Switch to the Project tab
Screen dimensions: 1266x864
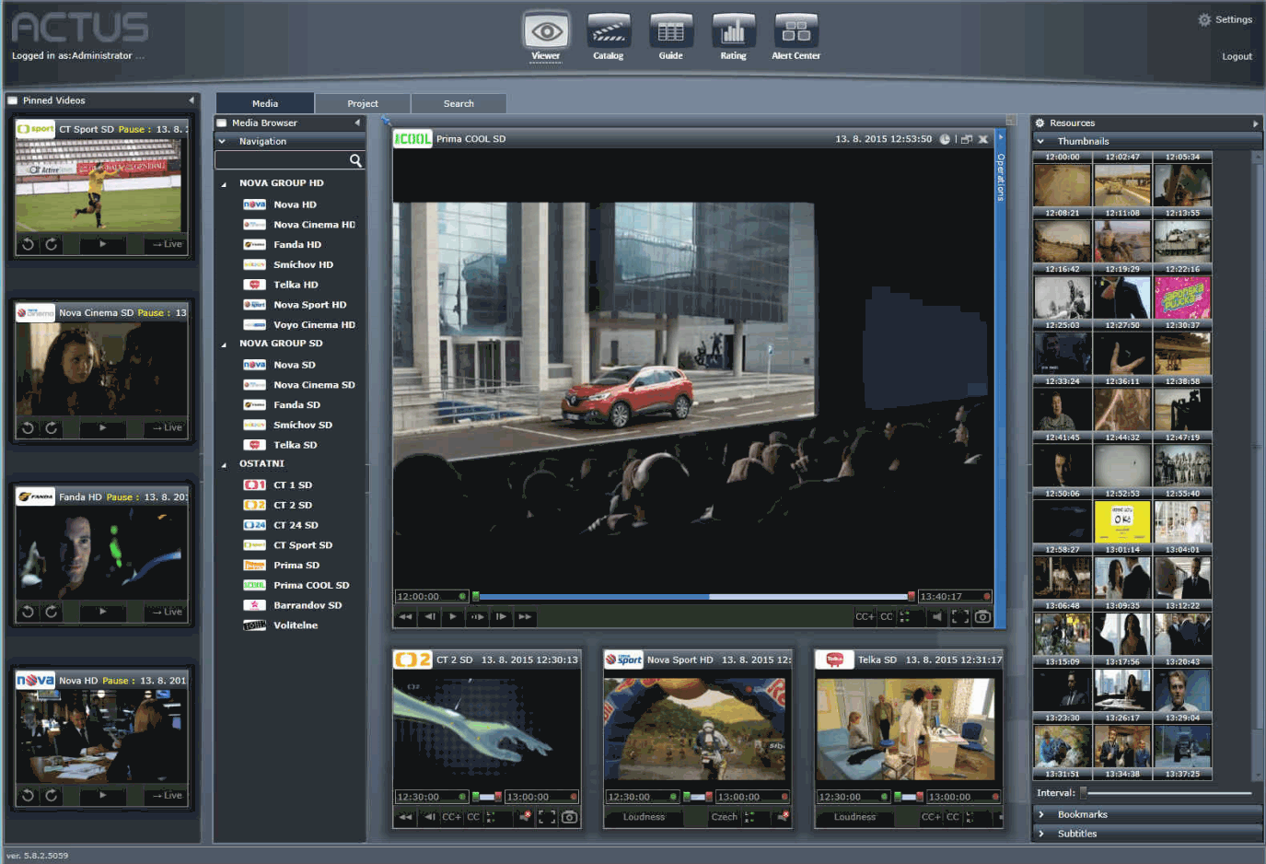362,104
